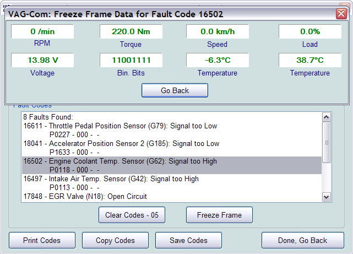Screen dimensions: 353x254
Task: Click the Go Back button
Action: [175, 90]
